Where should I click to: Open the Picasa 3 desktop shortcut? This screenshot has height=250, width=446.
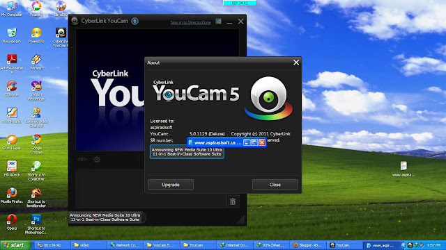point(36,8)
